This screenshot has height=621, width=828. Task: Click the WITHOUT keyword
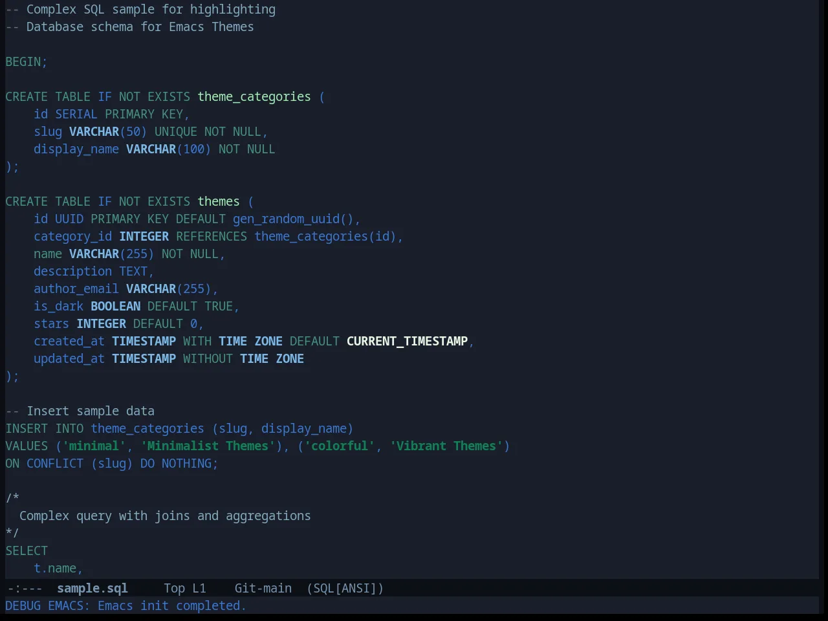coord(208,358)
